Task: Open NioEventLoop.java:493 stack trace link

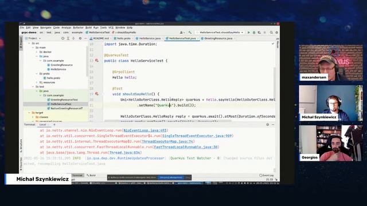Action: click(x=145, y=130)
